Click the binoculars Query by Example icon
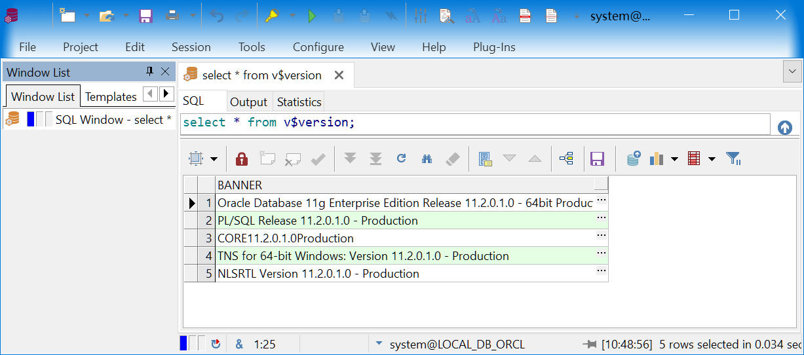 point(427,159)
